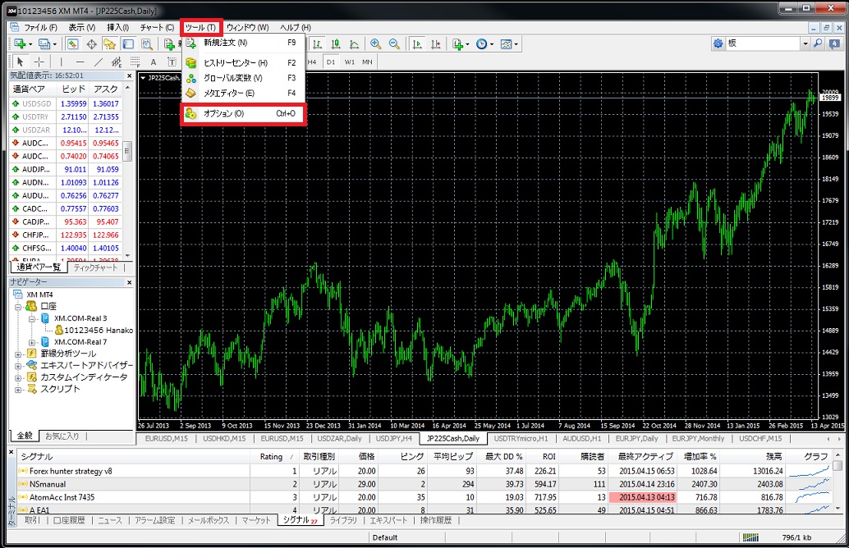Sort signals by the ROI column header

click(x=541, y=457)
